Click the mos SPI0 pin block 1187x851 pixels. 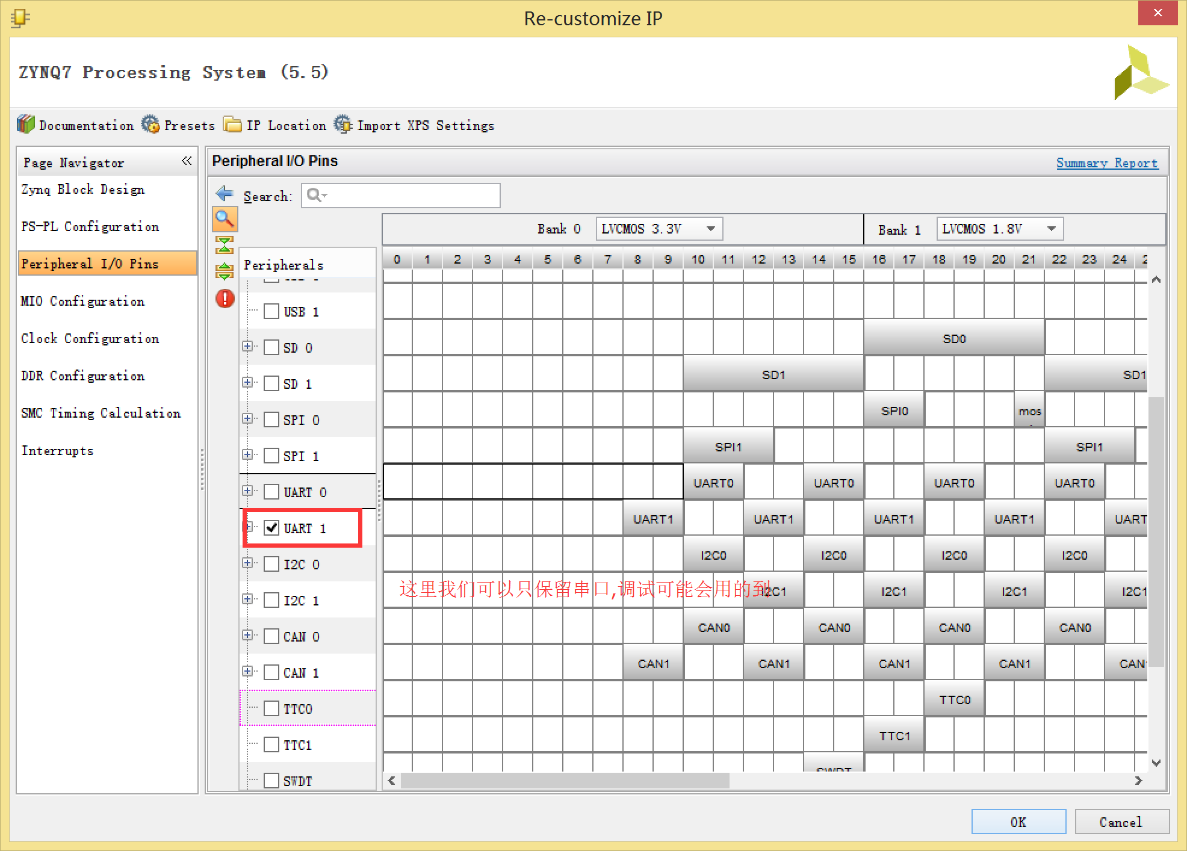(1029, 410)
